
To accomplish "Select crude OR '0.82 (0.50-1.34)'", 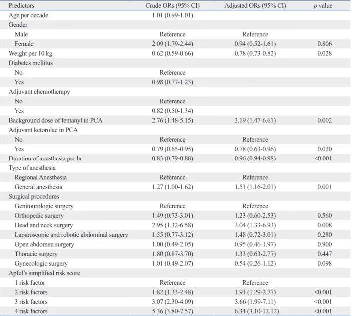I will [172, 111].
